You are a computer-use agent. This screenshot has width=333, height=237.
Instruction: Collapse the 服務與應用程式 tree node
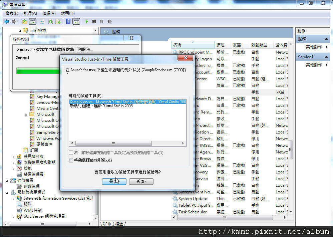(7, 192)
